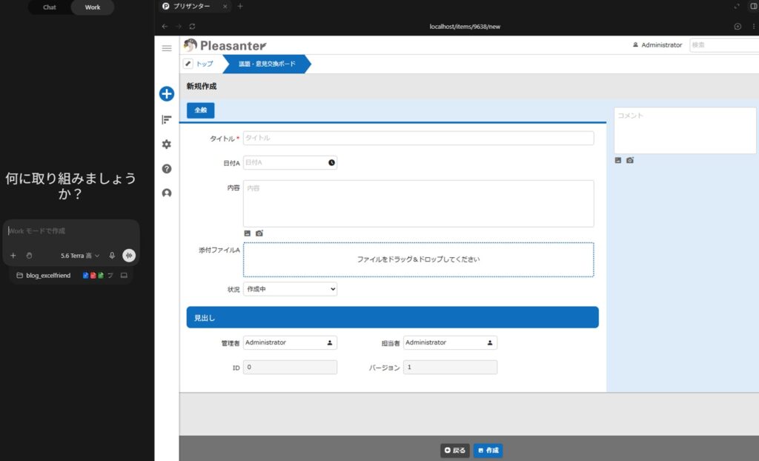Click user icon in 管理者 field
The height and width of the screenshot is (461, 759).
(330, 342)
